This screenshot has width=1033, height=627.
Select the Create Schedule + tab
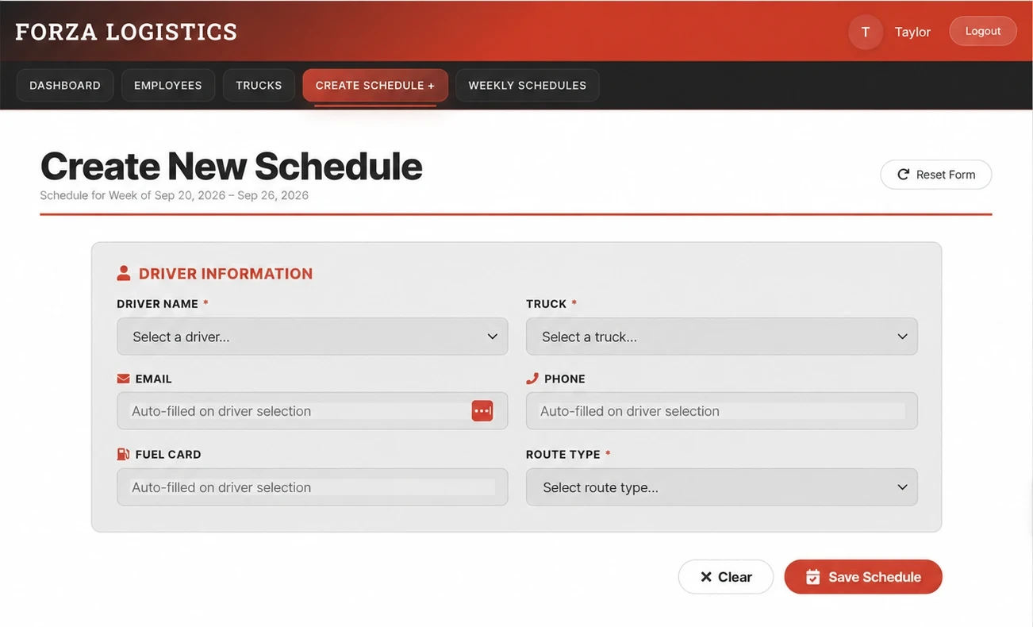click(375, 85)
